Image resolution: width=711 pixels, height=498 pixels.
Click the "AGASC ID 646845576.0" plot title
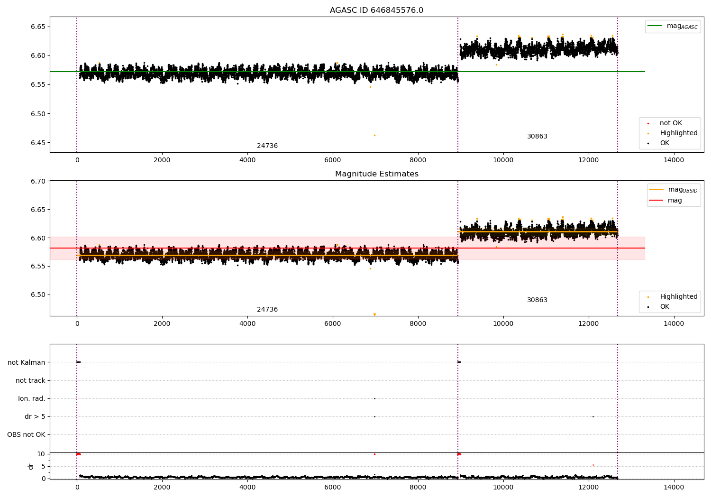[376, 10]
